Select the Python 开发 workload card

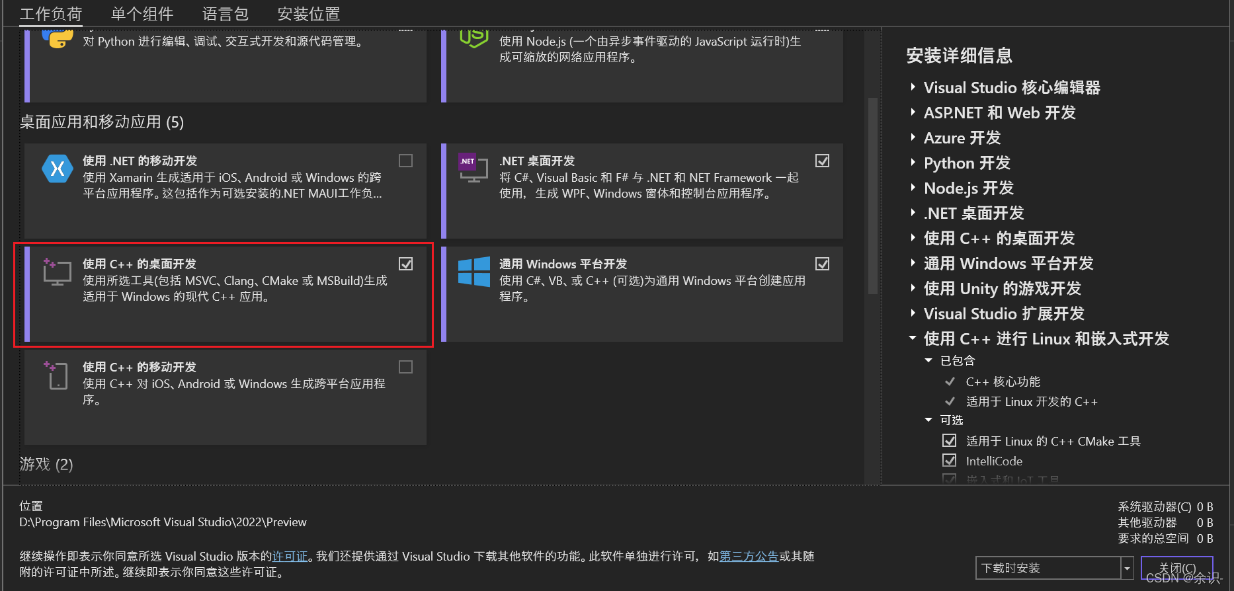(226, 65)
